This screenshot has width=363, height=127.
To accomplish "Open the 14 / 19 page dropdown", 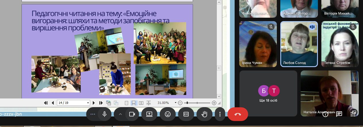I will pos(74,103).
